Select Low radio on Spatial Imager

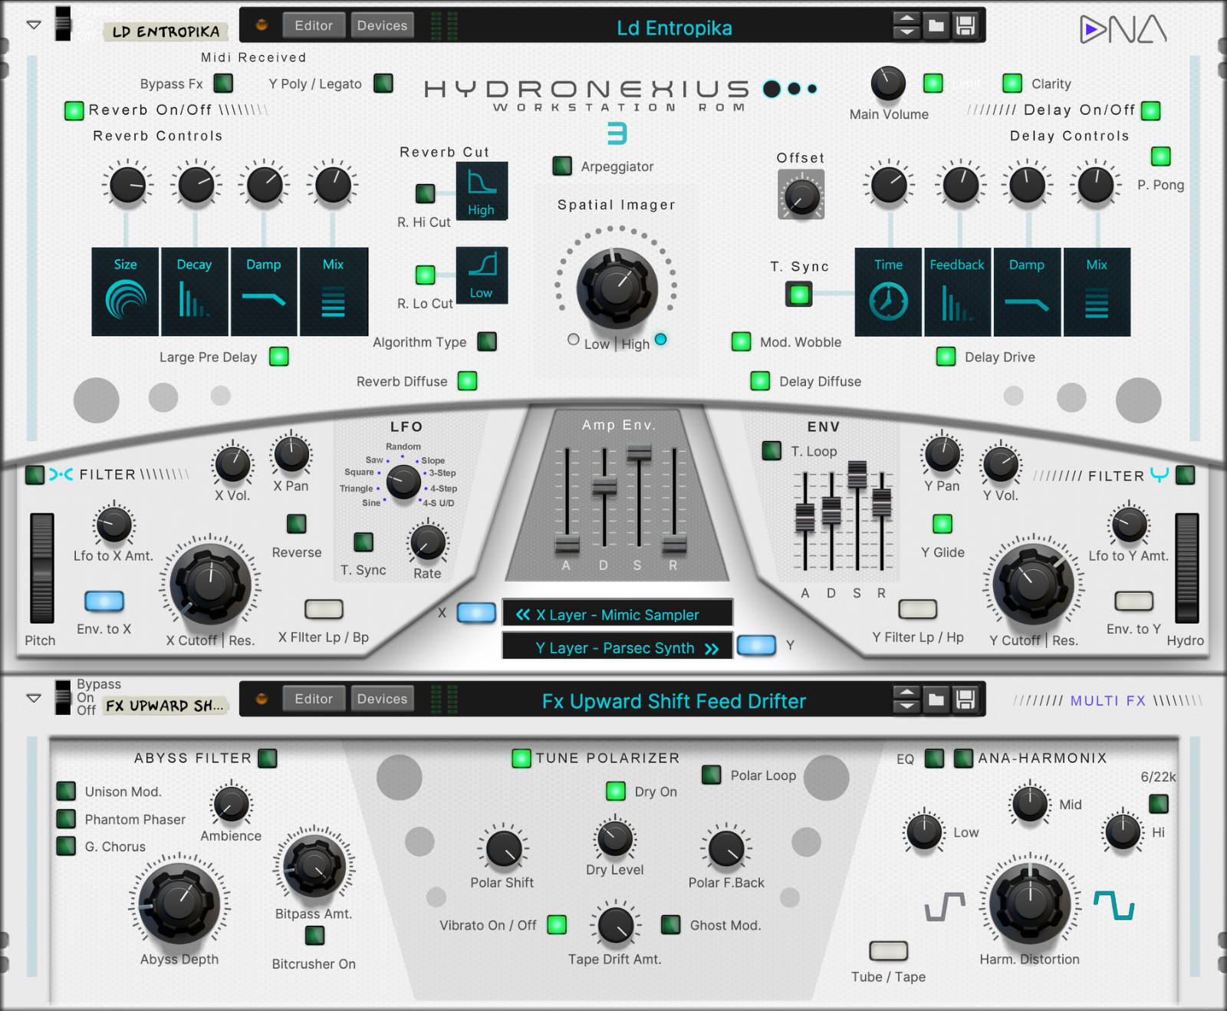click(574, 339)
